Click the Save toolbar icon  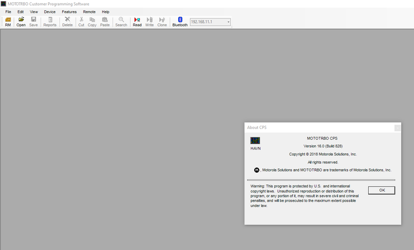(34, 22)
